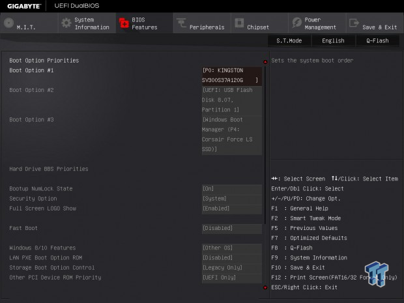The width and height of the screenshot is (404, 303).
Task: Change Other PCI Device ROM Priority [UEFI Only]
Action: (231, 278)
